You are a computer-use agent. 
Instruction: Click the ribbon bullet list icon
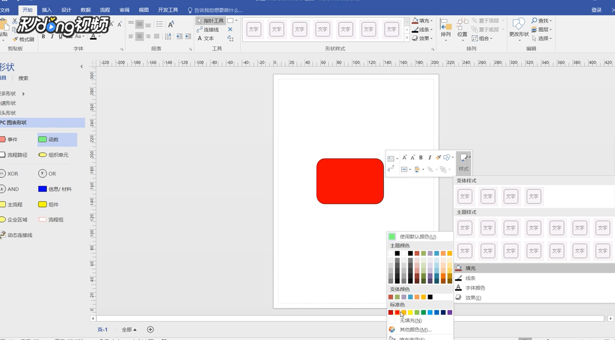coord(159,24)
